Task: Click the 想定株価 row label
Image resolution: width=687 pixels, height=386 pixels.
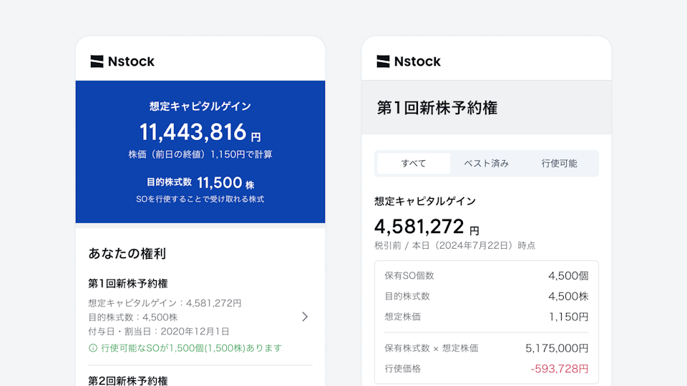Action: tap(403, 317)
